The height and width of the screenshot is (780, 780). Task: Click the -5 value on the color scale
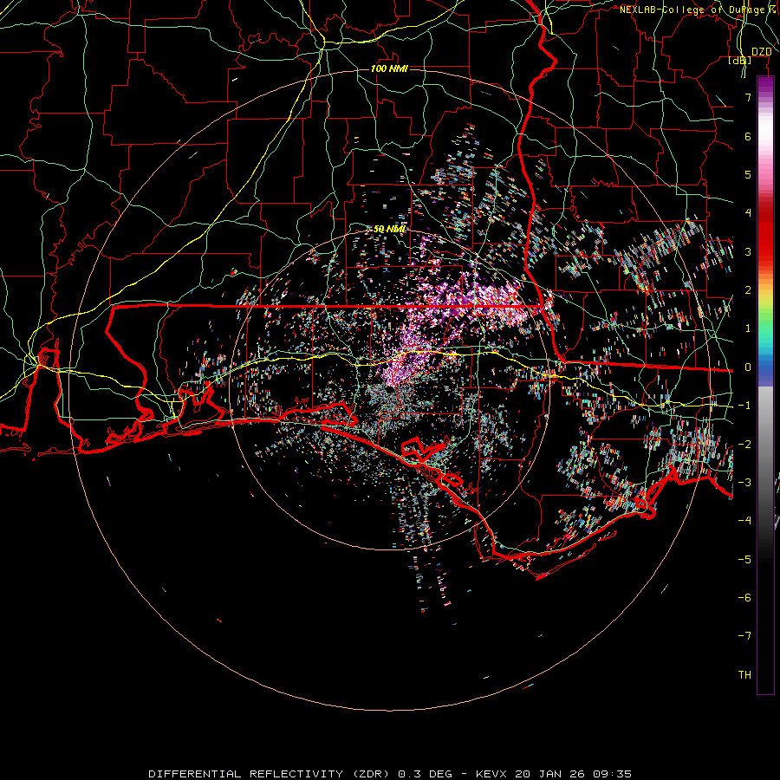[744, 560]
